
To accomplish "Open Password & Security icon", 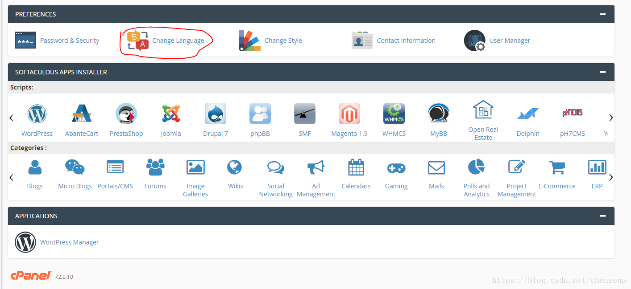I will click(25, 40).
